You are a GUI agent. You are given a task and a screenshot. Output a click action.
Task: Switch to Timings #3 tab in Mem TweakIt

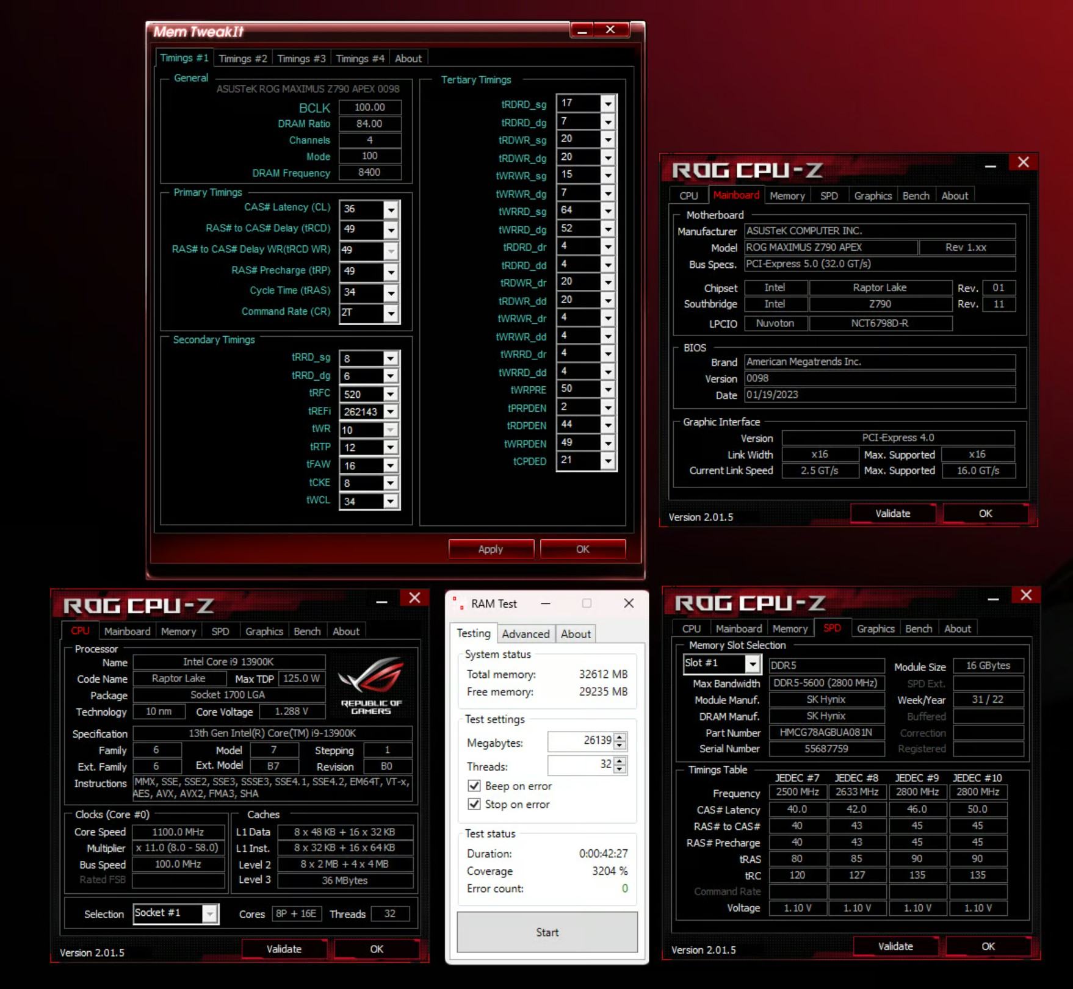click(302, 59)
